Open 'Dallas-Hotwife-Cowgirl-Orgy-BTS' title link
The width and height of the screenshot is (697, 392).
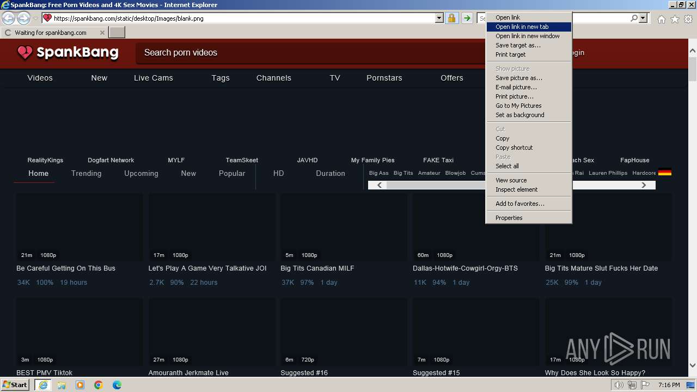465,268
